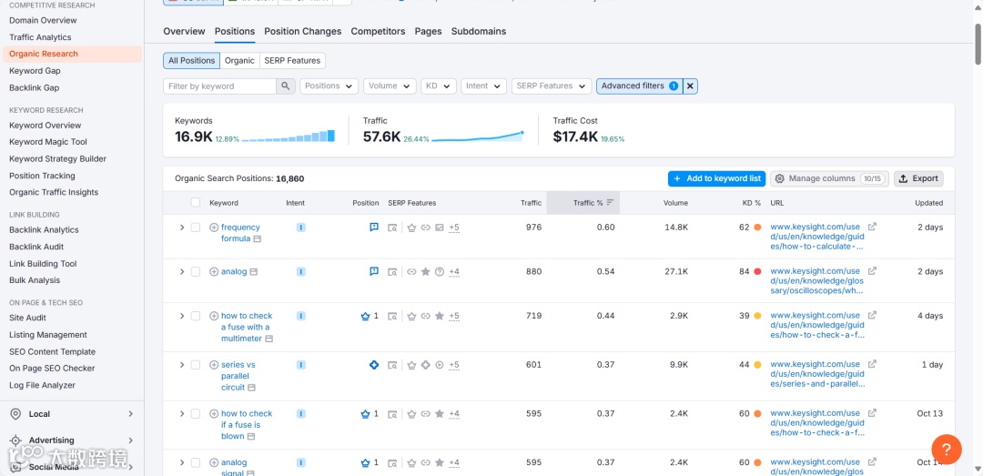The height and width of the screenshot is (476, 983).
Task: Expand the 'frequency formula' row chevron
Action: (182, 228)
